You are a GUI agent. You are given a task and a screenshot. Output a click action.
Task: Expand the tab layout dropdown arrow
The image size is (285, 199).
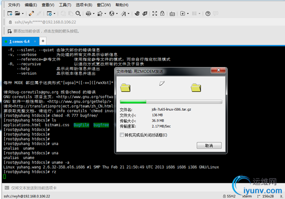click(200, 13)
